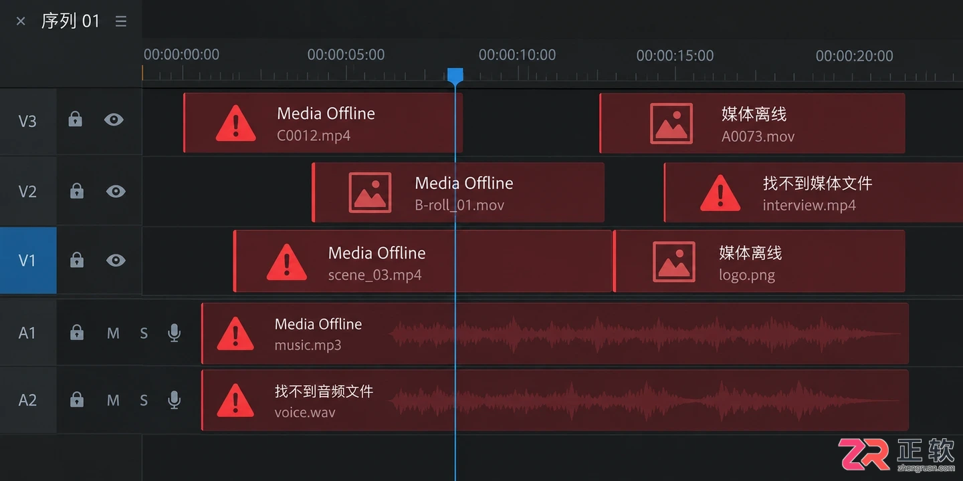Enable voice-over record microphone on A1

[x=175, y=333]
